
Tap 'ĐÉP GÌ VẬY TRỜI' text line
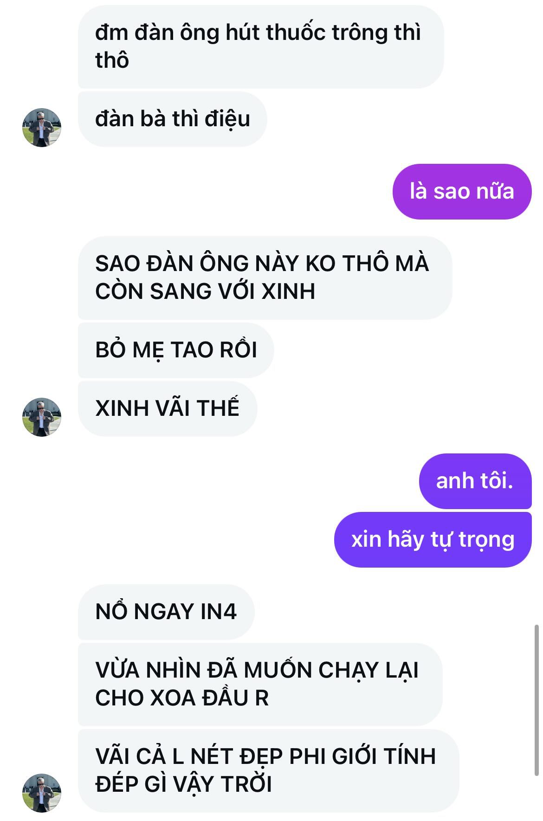[x=184, y=784]
